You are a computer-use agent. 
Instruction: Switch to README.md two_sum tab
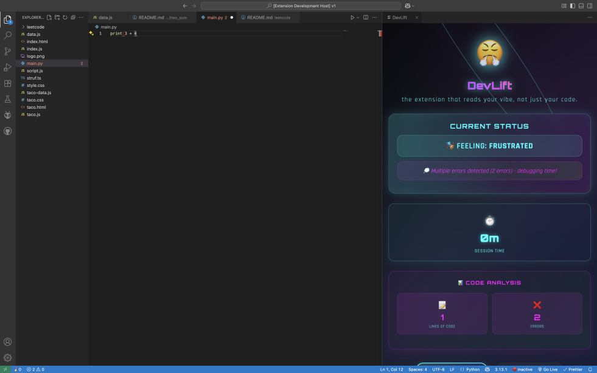162,18
